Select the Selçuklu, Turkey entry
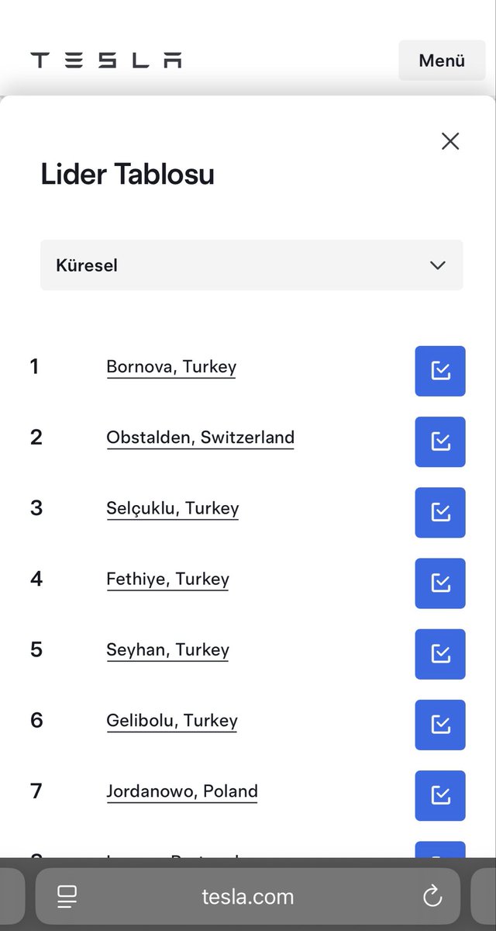This screenshot has height=931, width=496. (173, 509)
